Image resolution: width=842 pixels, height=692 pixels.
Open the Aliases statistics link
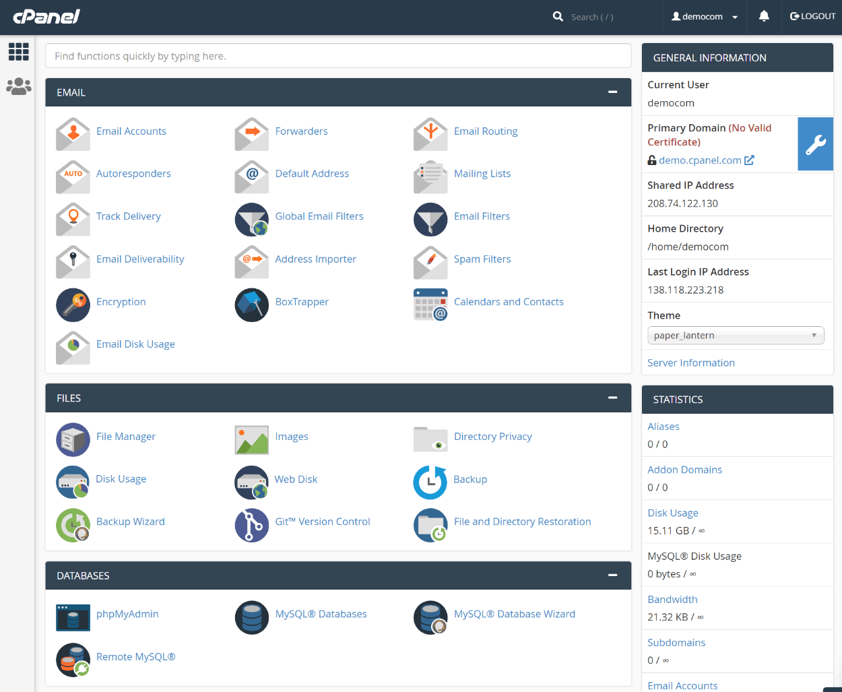663,427
